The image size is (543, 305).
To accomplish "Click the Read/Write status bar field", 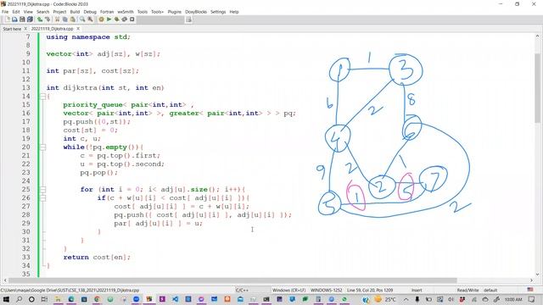I will (x=467, y=290).
